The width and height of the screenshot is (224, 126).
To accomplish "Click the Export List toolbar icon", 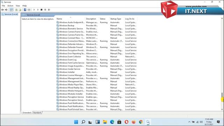I will click(x=20, y=10).
